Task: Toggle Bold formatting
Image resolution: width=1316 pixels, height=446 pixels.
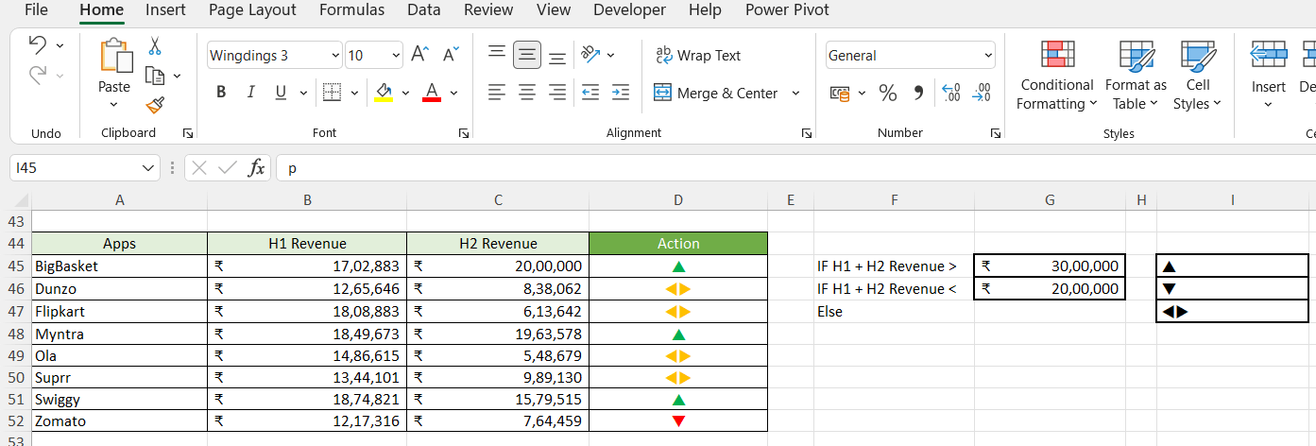Action: (221, 92)
